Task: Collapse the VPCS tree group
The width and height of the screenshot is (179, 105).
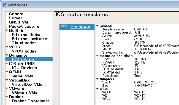Action: [x=7, y=47]
